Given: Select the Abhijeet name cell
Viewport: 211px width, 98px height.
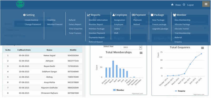Looking at the screenshot, I should (x=49, y=61).
